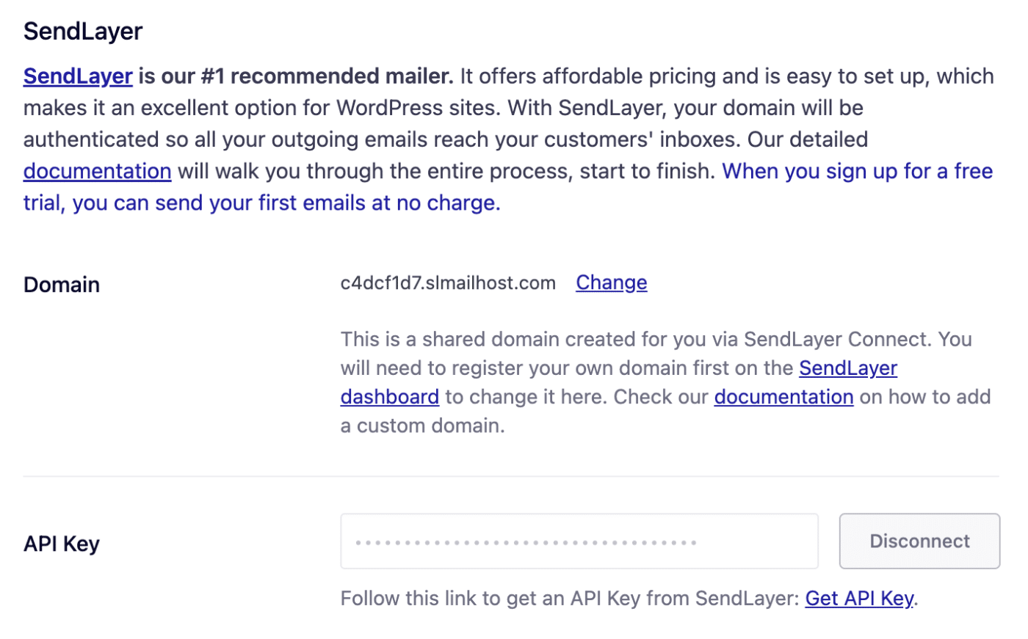Click the SendLayer heading
This screenshot has width=1028, height=639.
[x=82, y=30]
